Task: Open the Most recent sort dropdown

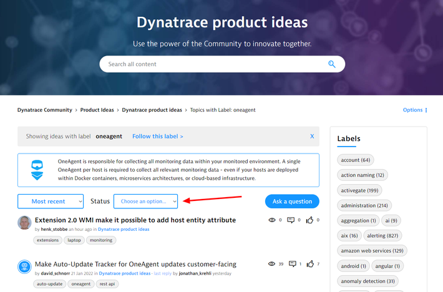Action: [51, 201]
